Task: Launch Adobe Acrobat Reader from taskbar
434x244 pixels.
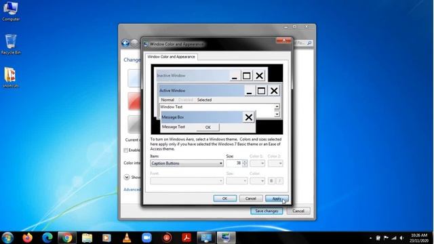Action: coord(186,238)
